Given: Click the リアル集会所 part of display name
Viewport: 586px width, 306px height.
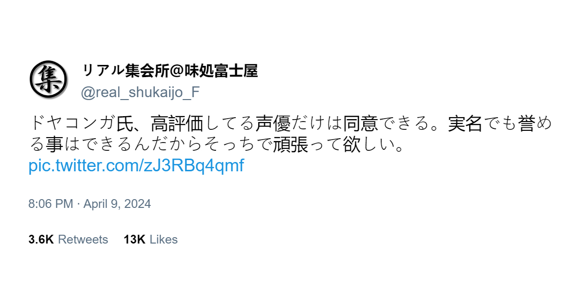Looking at the screenshot, I should click(x=125, y=71).
